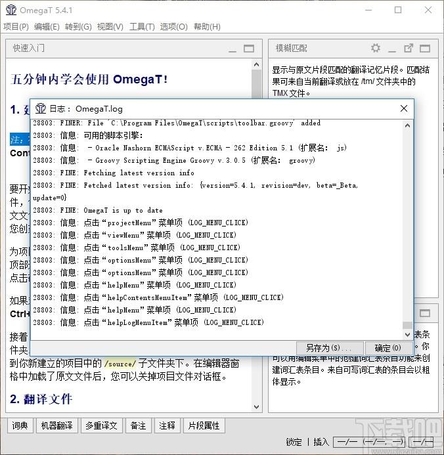Click the log line 'OmegaT is up to date'
The image size is (444, 455).
pos(97,210)
